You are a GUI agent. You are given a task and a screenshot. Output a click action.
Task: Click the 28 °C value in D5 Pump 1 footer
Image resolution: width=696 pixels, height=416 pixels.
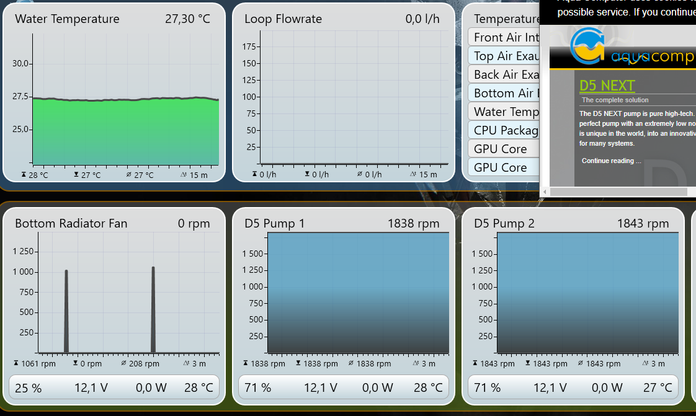click(x=429, y=387)
